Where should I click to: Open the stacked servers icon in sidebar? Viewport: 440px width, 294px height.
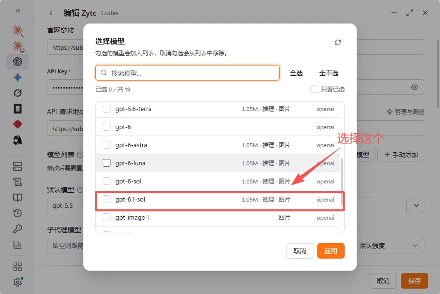18,166
